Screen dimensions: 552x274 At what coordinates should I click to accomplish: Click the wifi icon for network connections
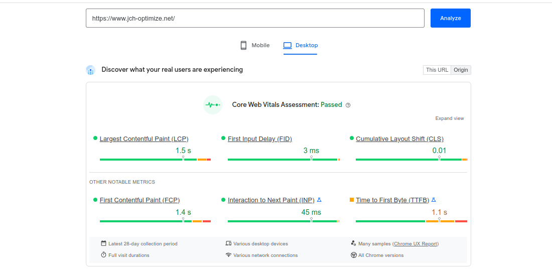point(228,254)
